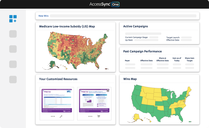Open the blue dashboard grid icon in sidebar

coord(13,19)
